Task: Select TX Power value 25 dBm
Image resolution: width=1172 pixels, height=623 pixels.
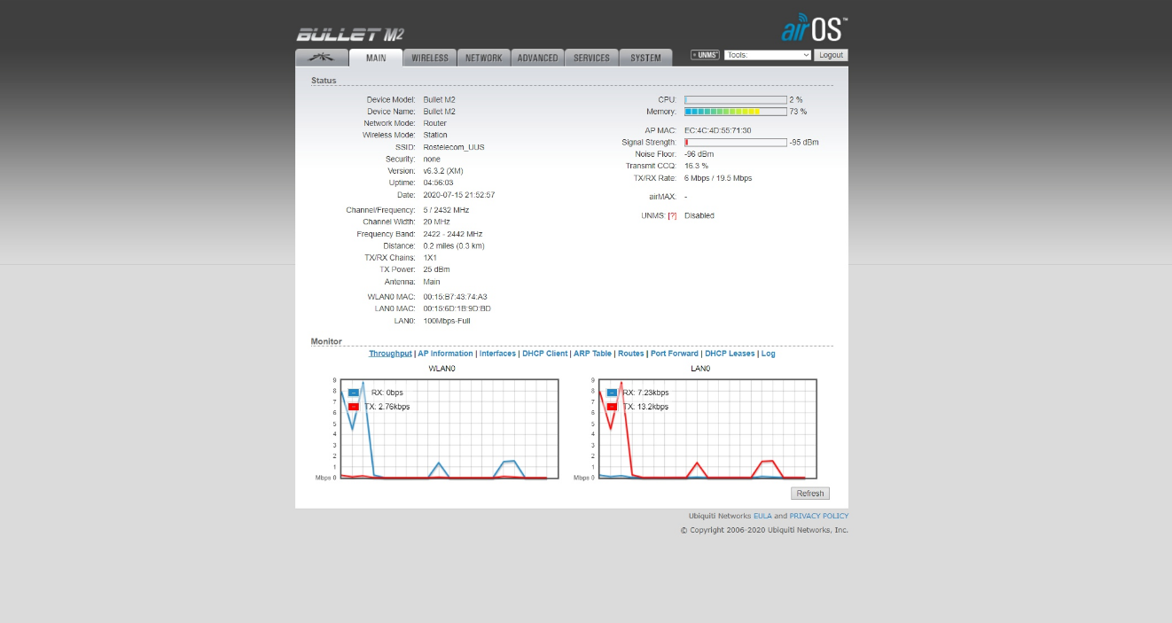Action: (436, 269)
